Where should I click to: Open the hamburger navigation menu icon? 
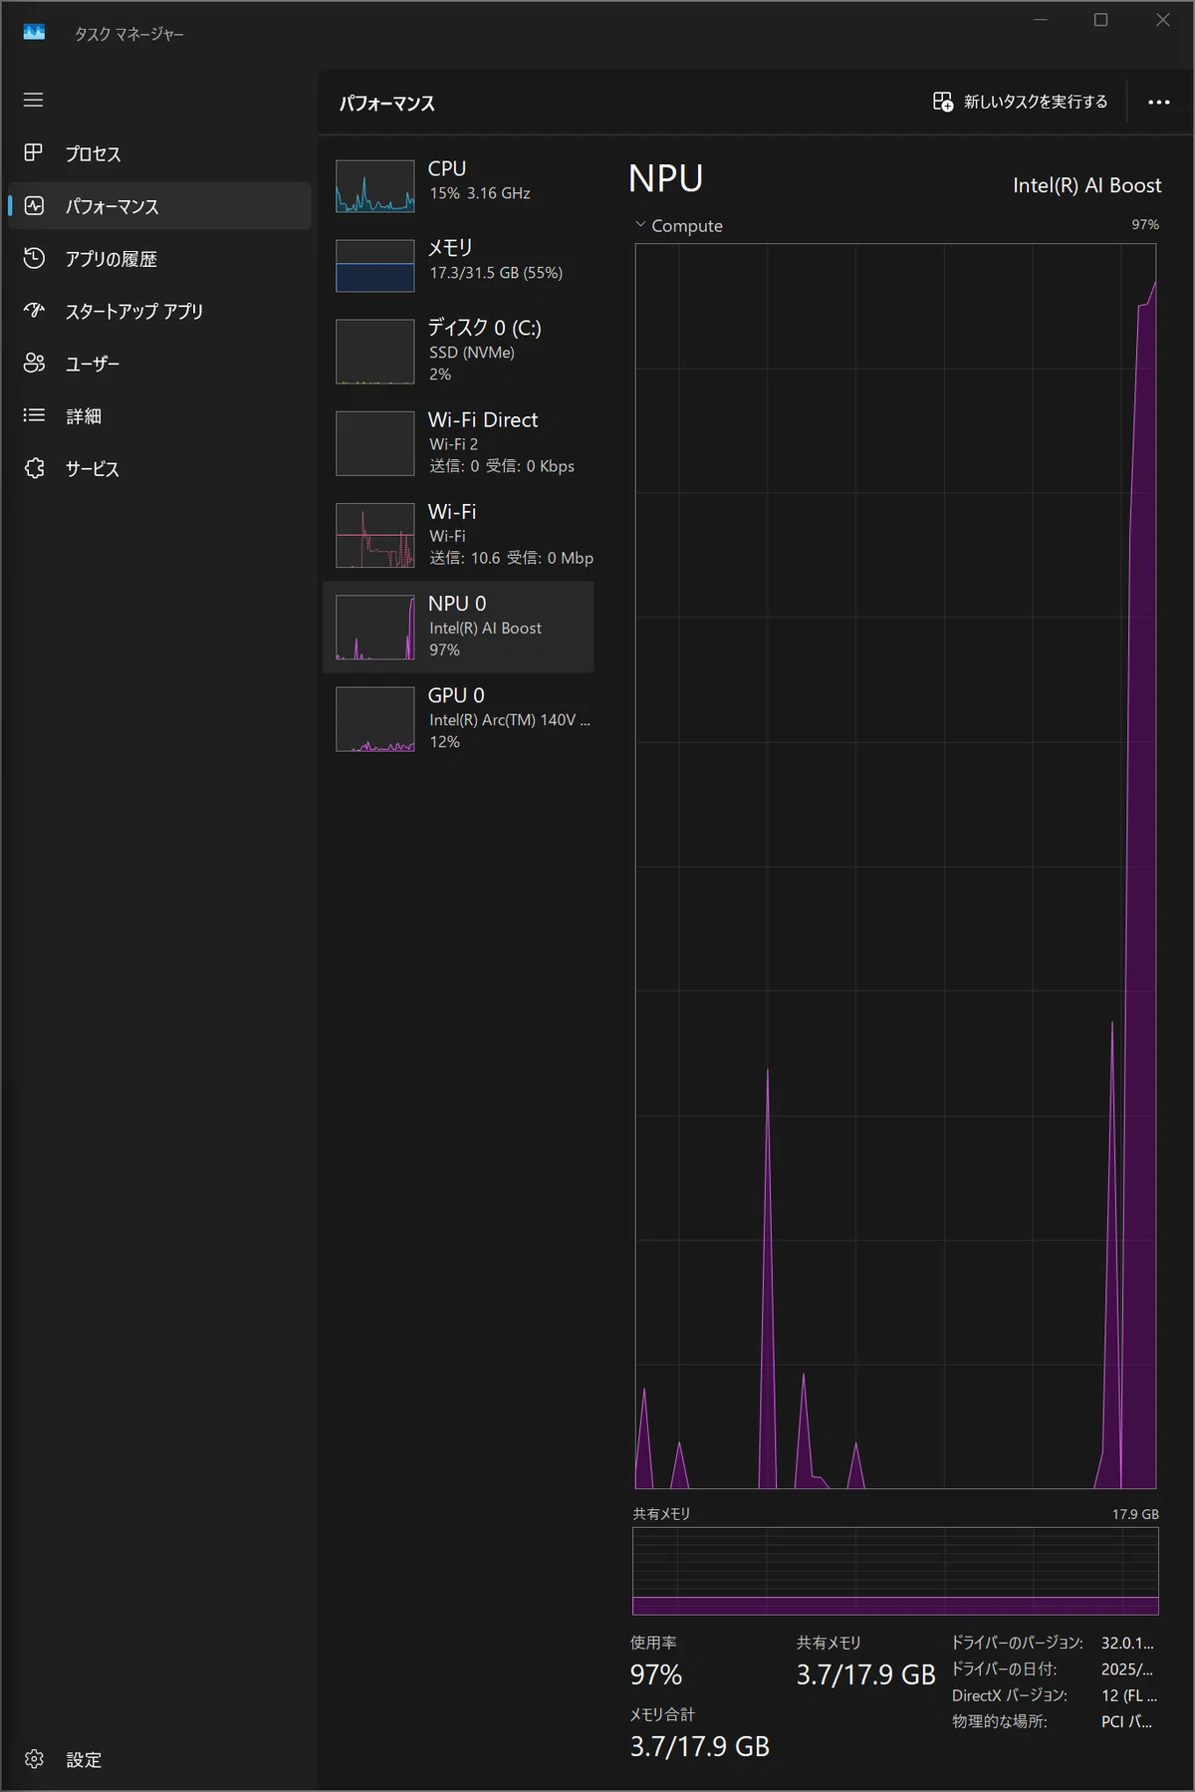34,100
